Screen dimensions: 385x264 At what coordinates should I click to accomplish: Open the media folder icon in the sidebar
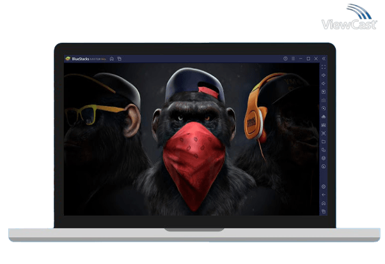pyautogui.click(x=324, y=142)
